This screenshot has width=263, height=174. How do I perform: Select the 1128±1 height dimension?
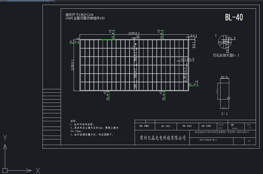[73, 65]
